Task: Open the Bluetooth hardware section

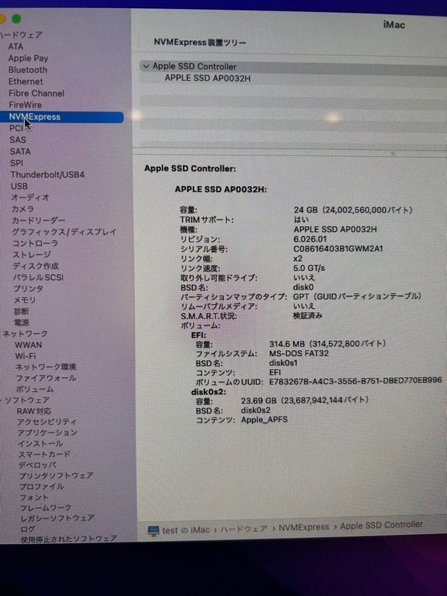Action: coord(27,70)
